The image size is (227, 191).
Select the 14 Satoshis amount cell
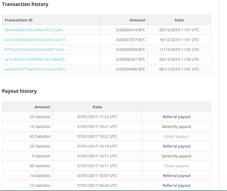tap(27, 176)
